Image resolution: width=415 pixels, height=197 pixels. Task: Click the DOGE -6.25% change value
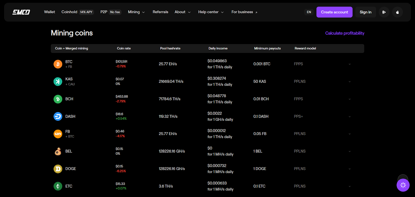pos(121,171)
